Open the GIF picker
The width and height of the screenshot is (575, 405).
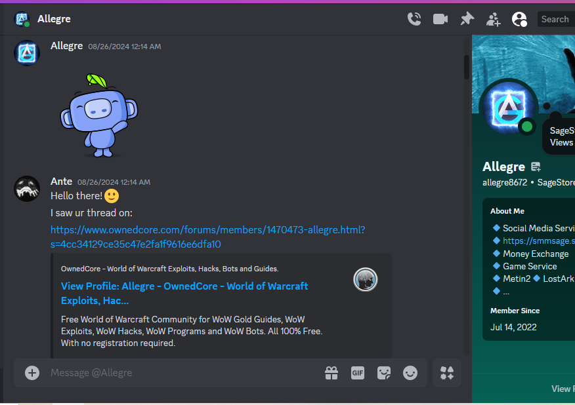(x=358, y=373)
